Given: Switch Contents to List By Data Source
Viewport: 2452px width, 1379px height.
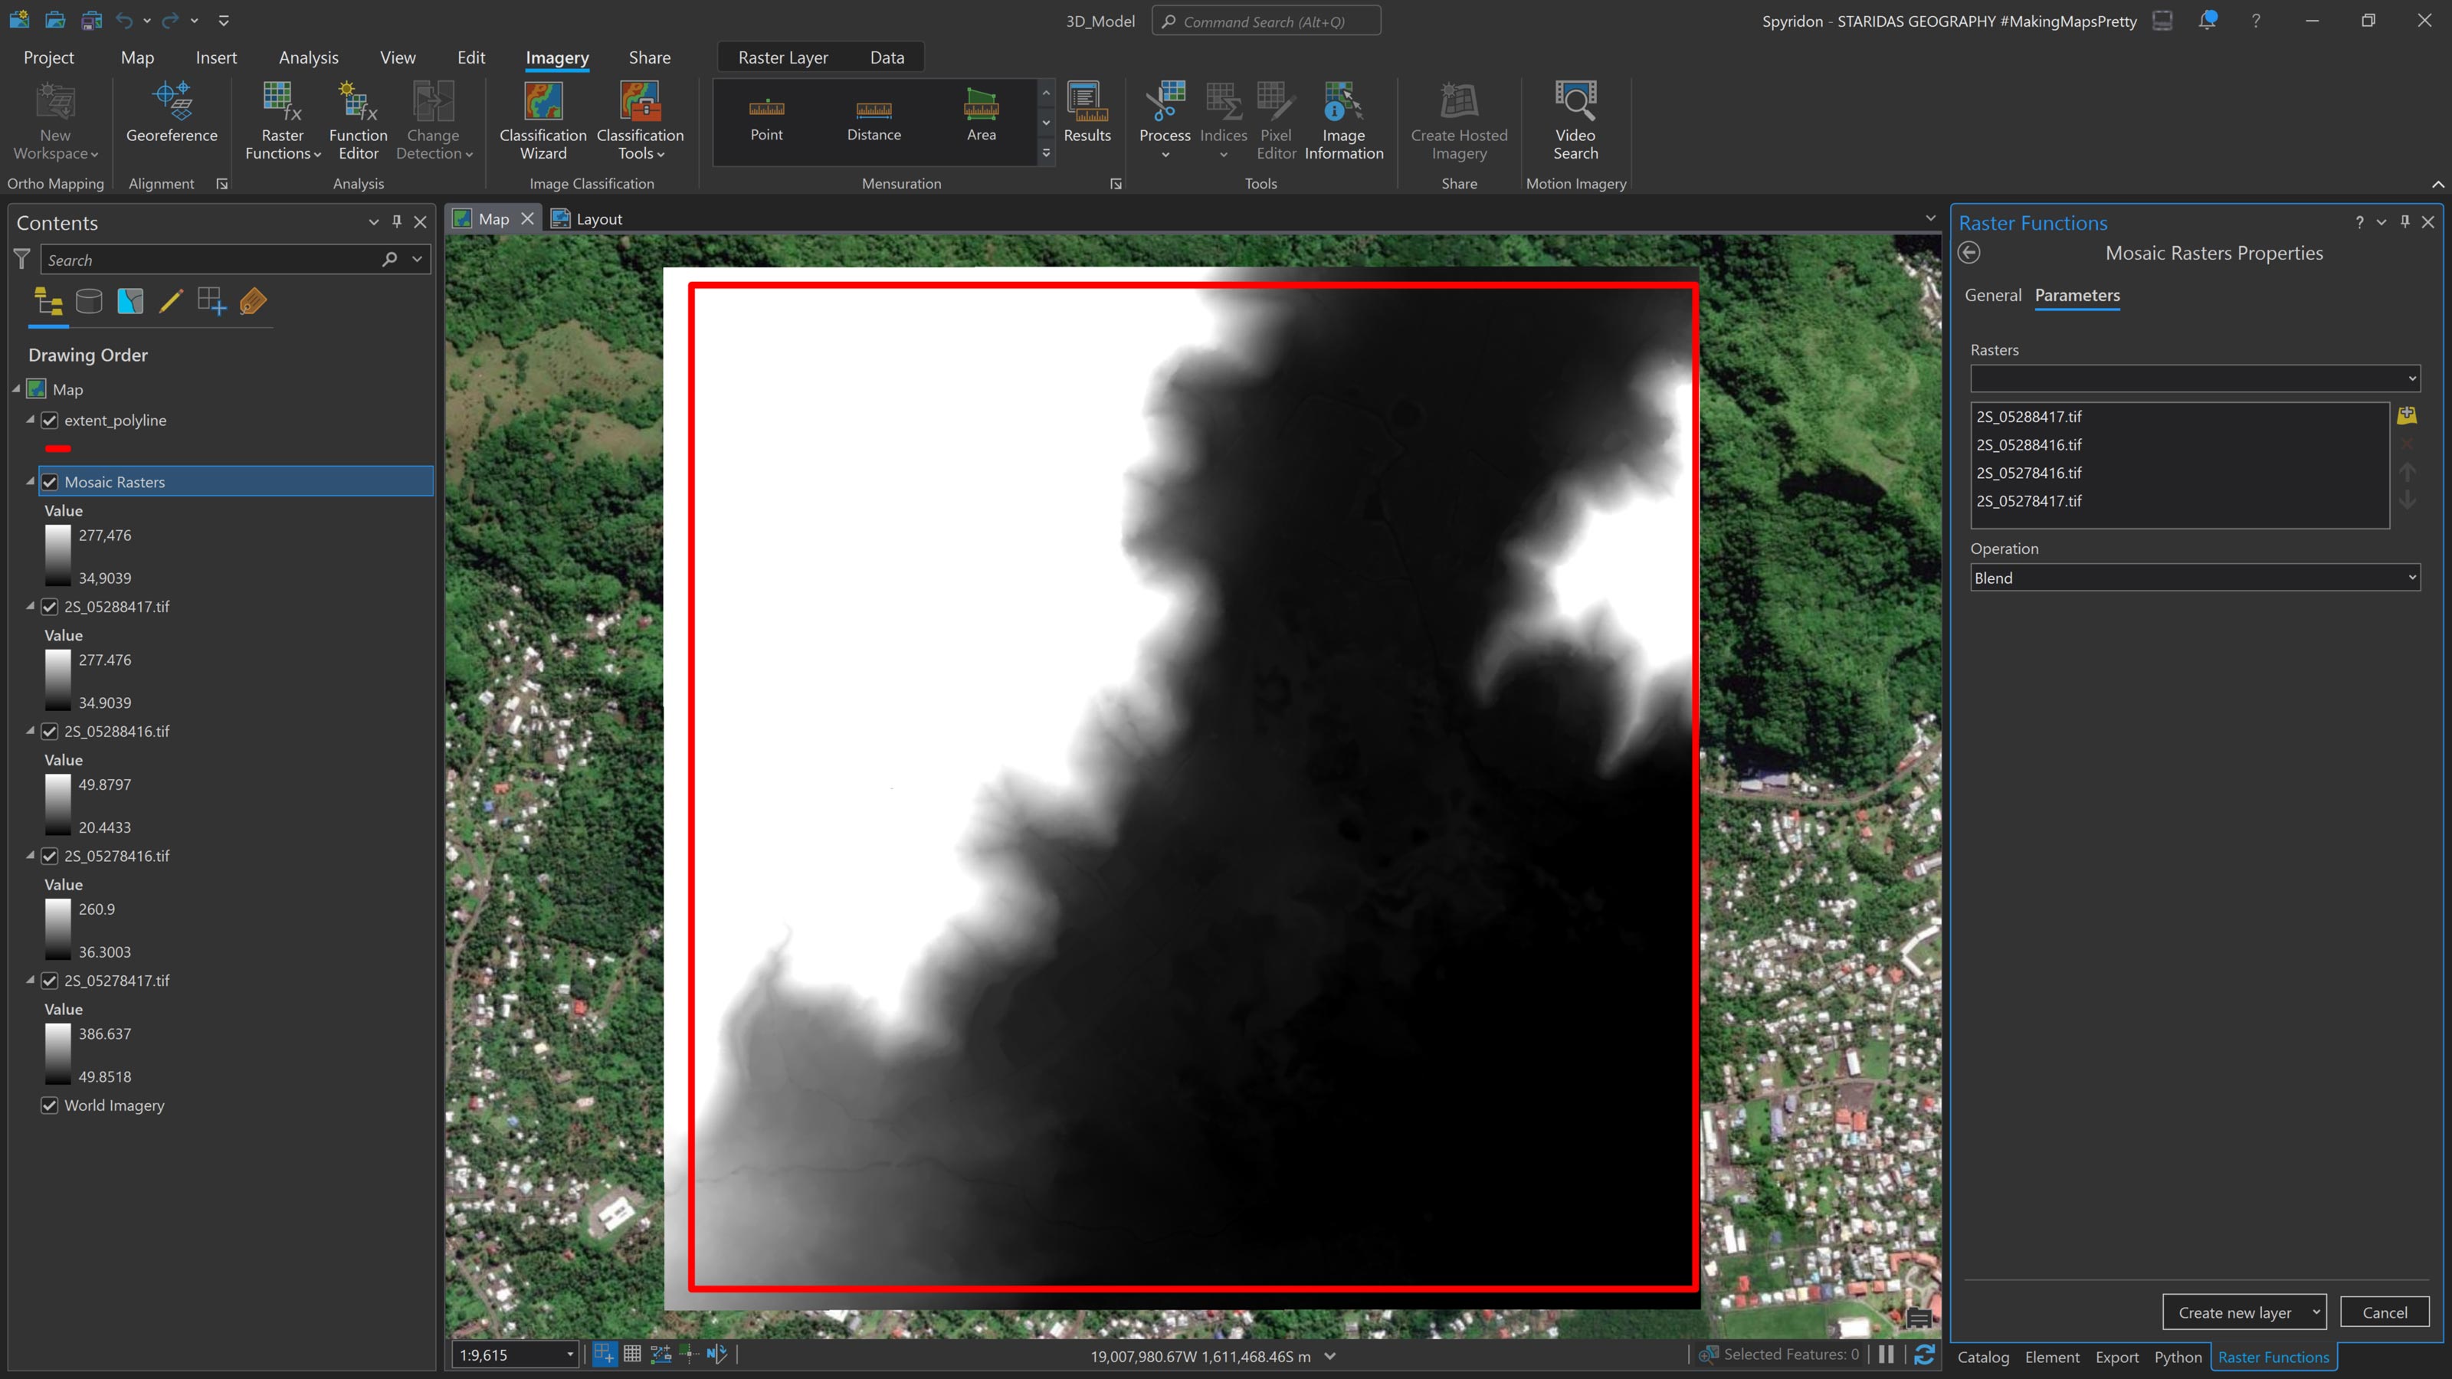Looking at the screenshot, I should point(90,303).
